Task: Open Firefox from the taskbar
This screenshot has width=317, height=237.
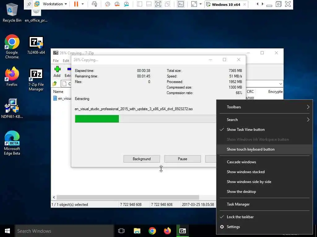Action: coord(167,231)
